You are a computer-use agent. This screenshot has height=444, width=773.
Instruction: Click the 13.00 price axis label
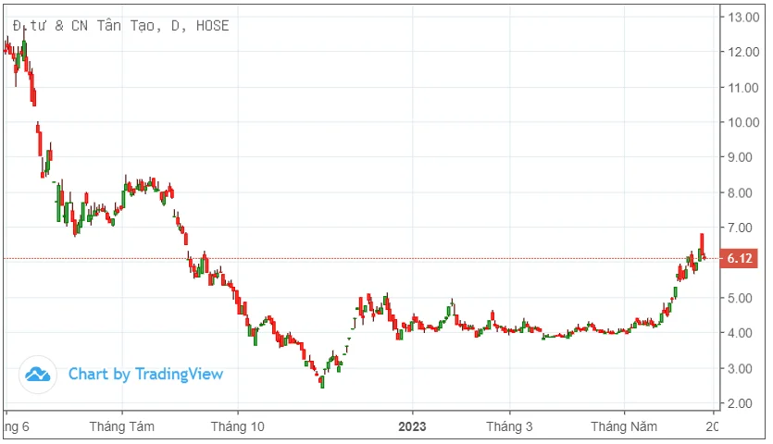pyautogui.click(x=743, y=18)
